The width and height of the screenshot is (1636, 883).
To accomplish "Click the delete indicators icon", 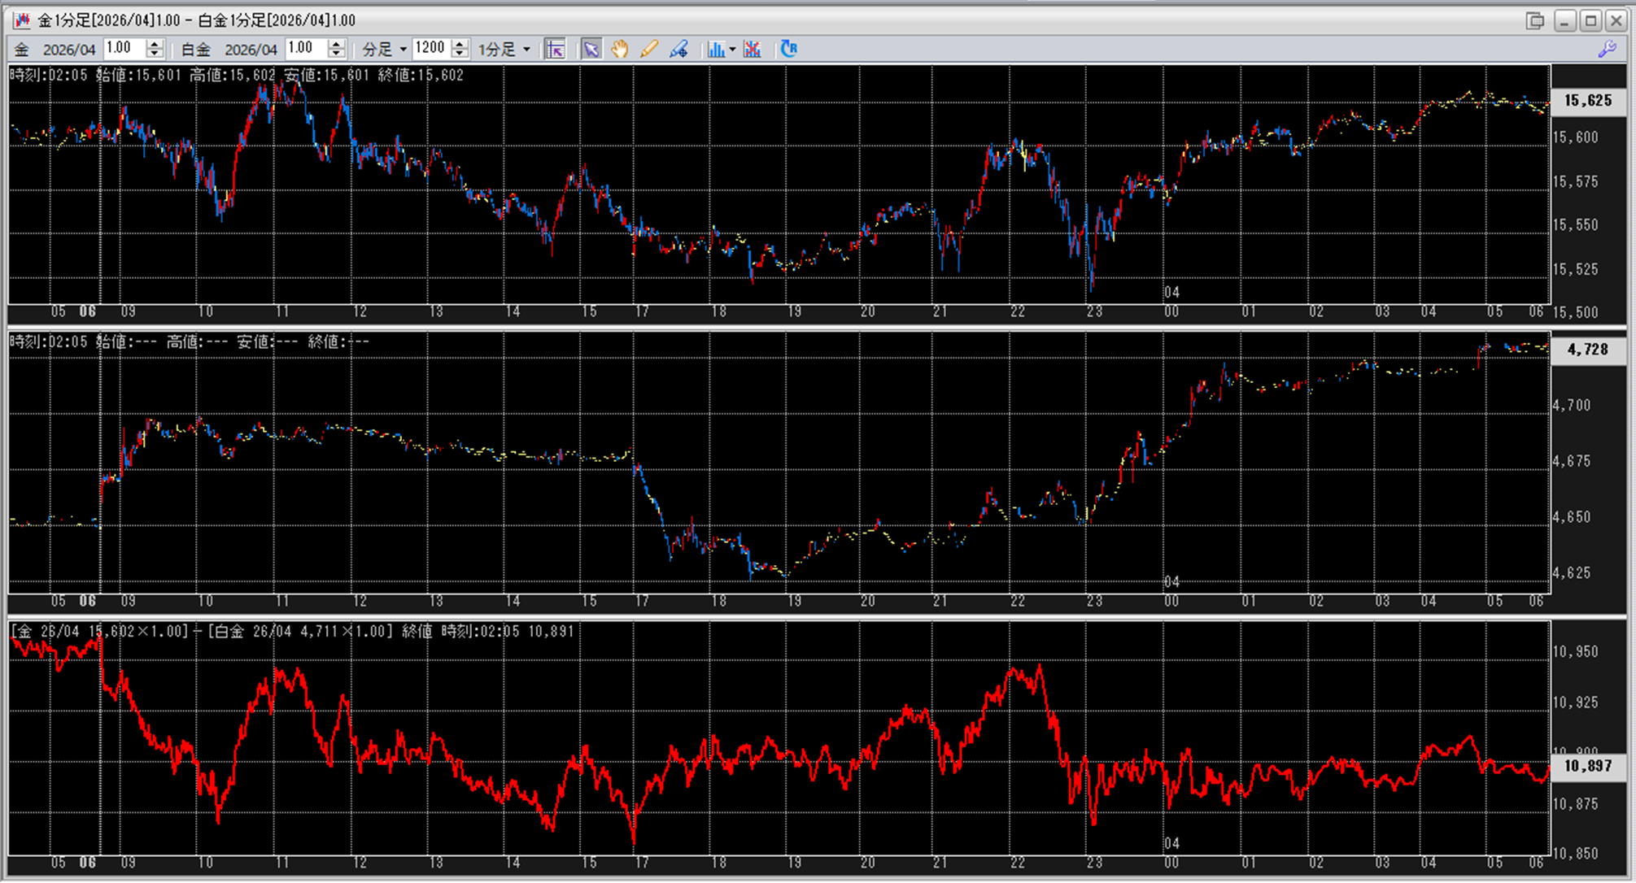I will (753, 50).
